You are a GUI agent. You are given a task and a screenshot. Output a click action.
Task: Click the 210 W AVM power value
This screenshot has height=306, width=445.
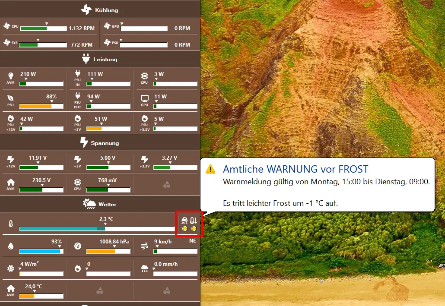point(28,74)
